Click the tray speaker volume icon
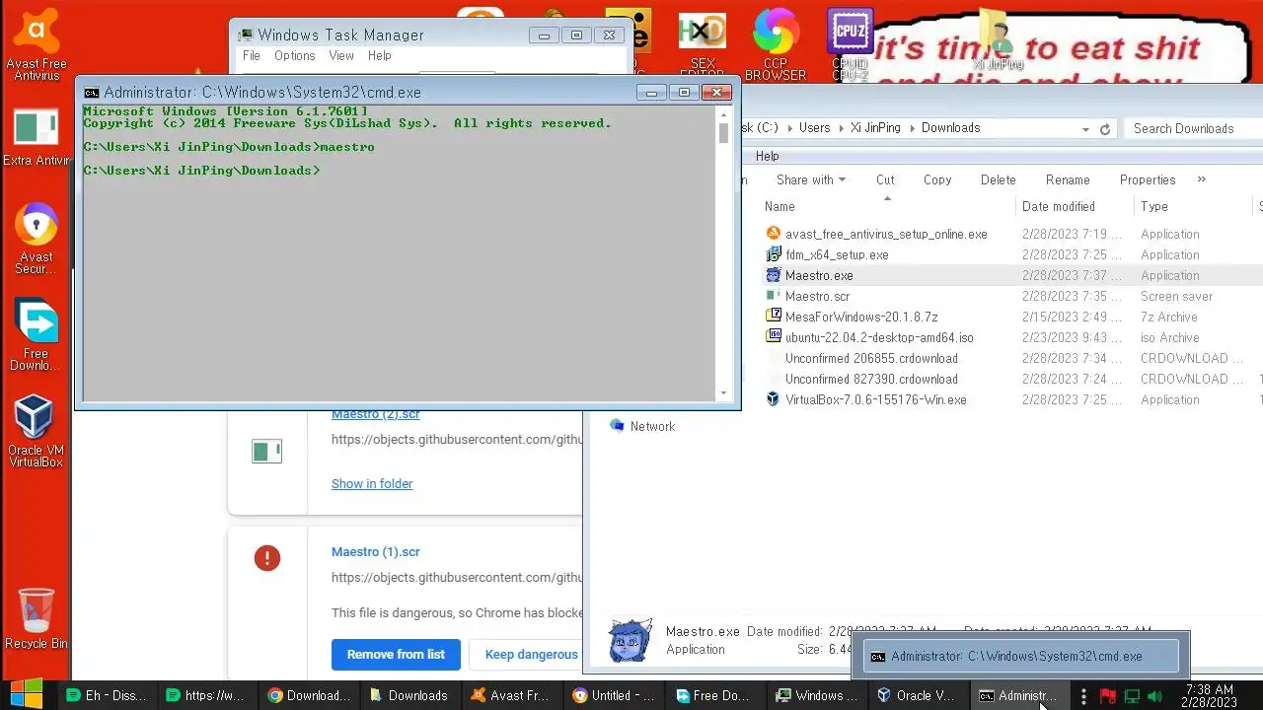 pos(1154,696)
